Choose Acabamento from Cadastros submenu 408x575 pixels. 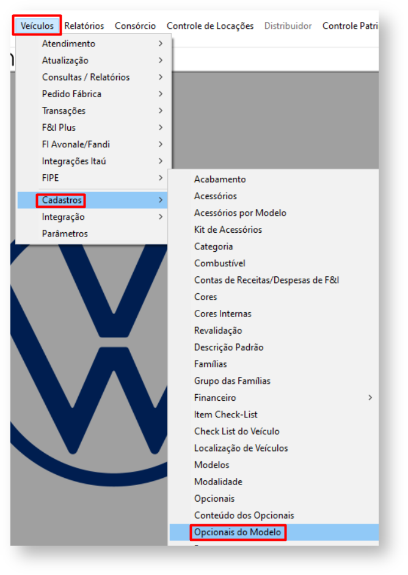tap(274, 180)
